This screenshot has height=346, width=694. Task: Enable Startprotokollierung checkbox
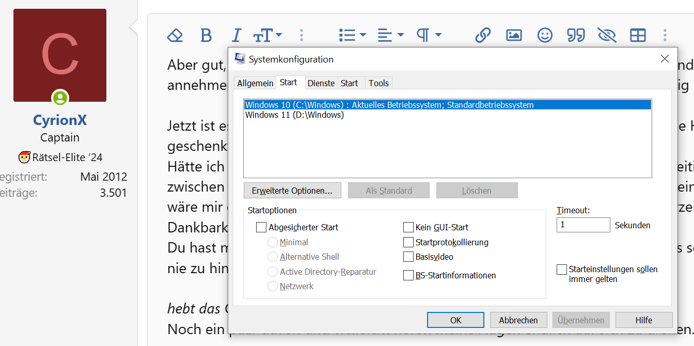(x=408, y=242)
